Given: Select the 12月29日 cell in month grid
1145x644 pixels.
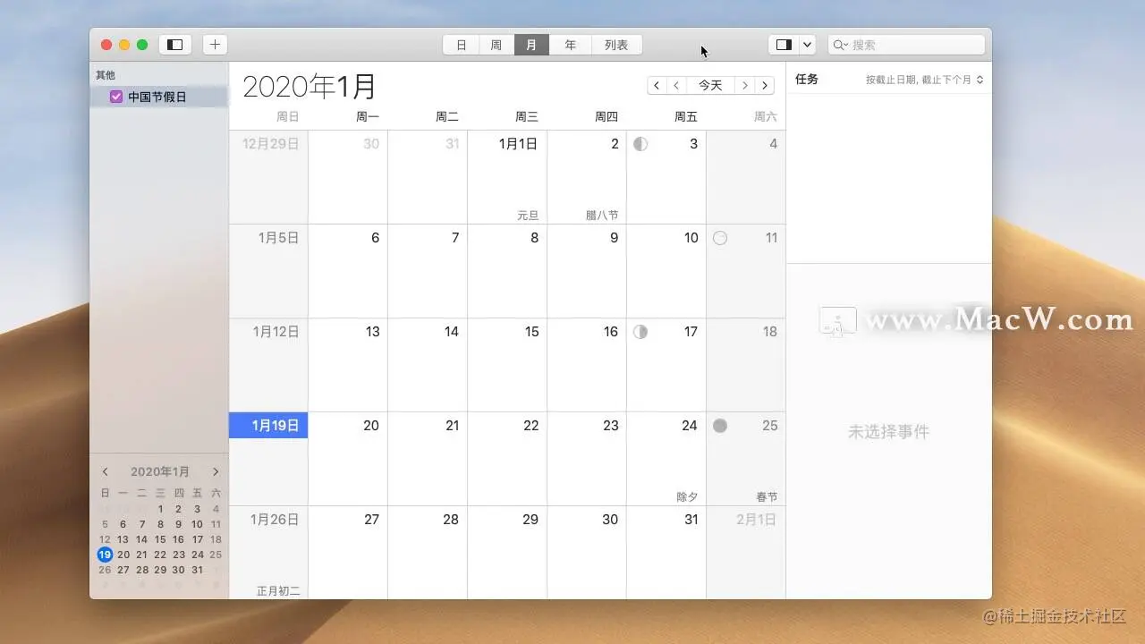Looking at the screenshot, I should coord(268,177).
